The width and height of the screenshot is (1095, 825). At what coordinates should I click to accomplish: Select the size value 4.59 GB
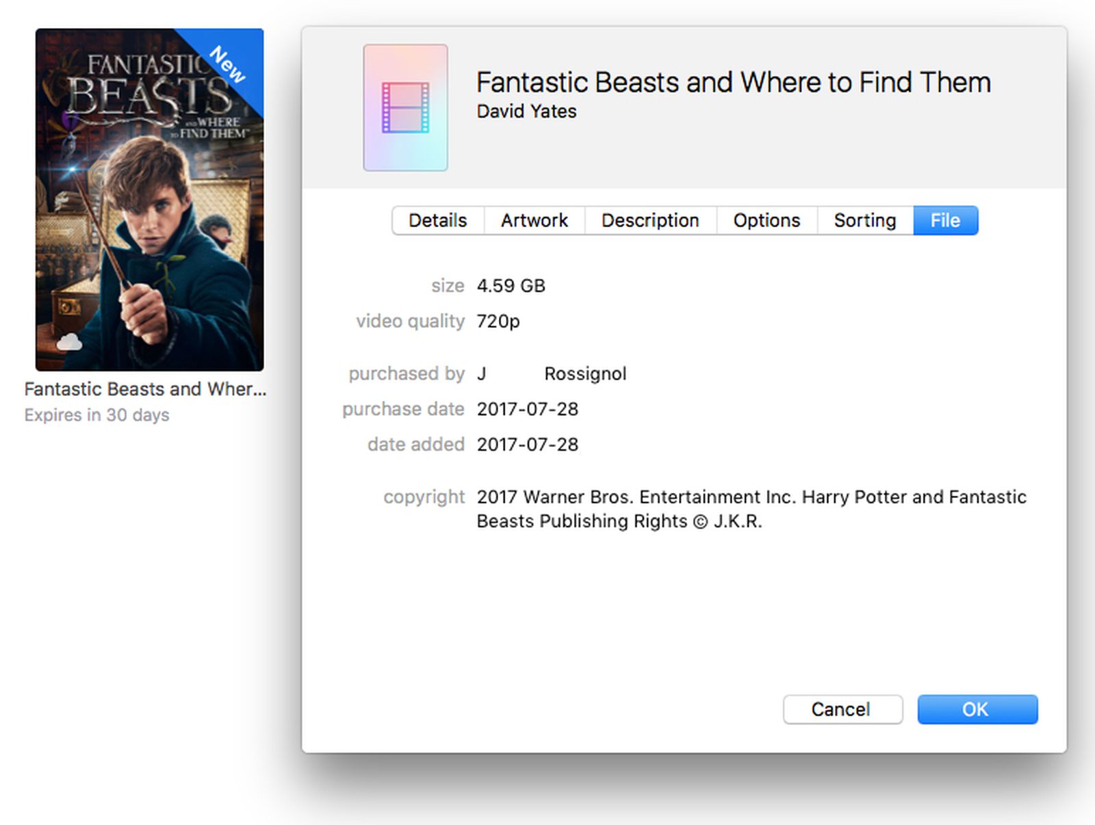coord(511,285)
